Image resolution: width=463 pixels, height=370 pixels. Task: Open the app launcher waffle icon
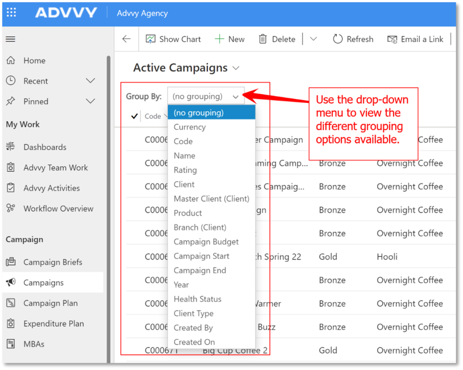11,13
